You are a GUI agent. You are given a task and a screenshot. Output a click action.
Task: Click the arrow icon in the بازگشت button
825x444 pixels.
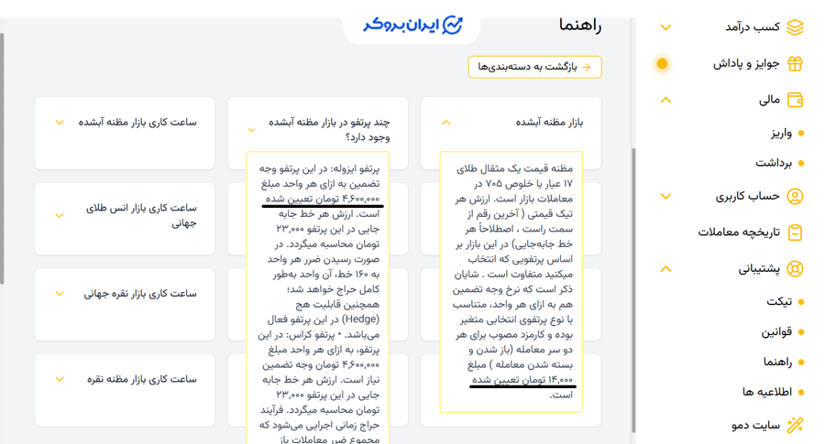click(586, 67)
